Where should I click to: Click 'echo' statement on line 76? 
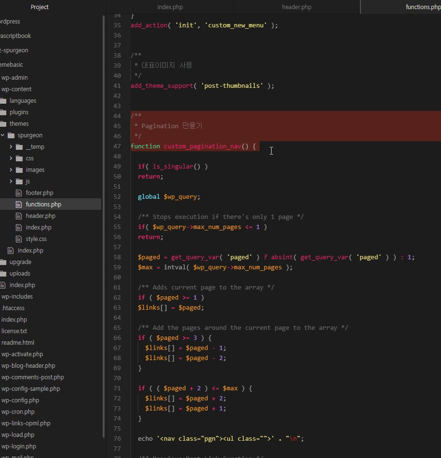145,439
